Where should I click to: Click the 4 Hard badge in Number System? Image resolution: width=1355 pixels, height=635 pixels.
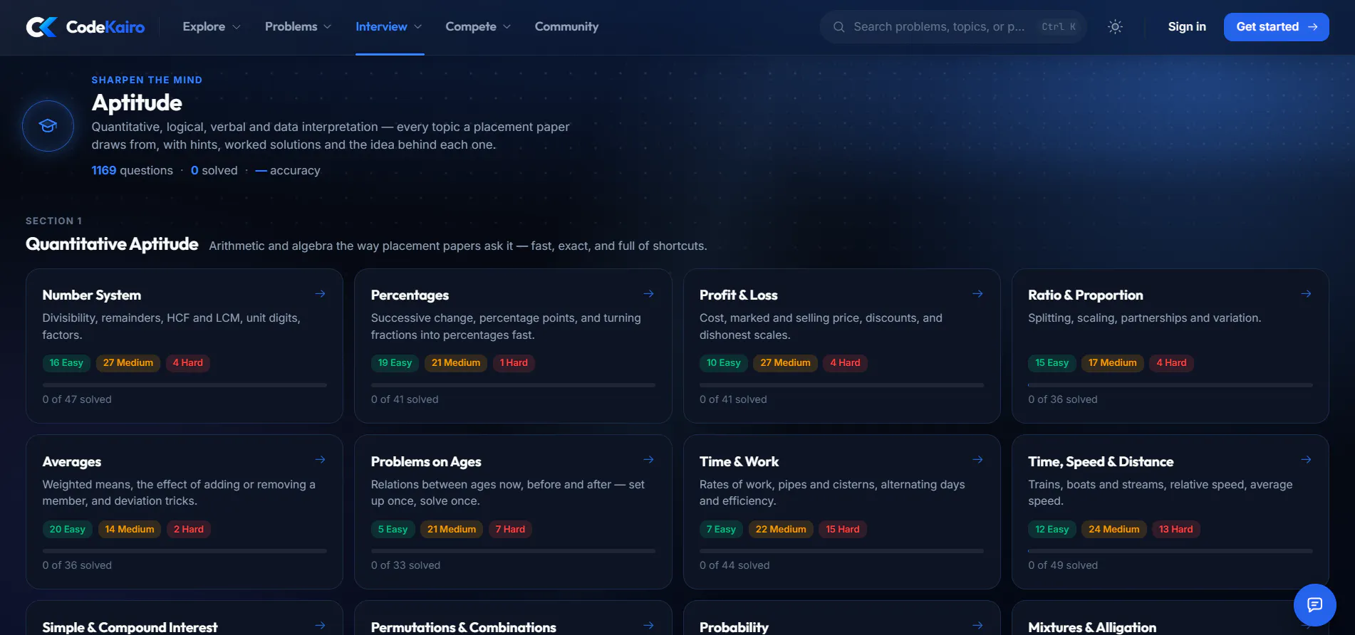point(188,363)
